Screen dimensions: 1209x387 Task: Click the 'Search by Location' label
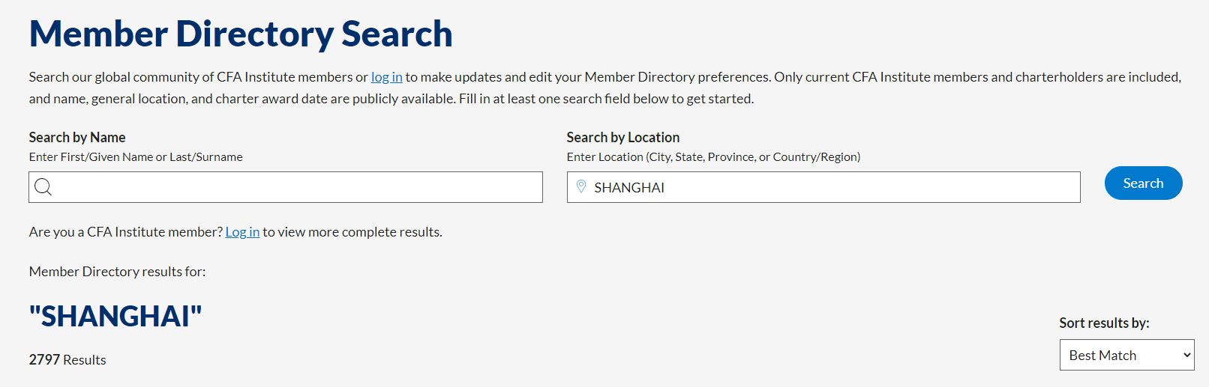coord(622,137)
